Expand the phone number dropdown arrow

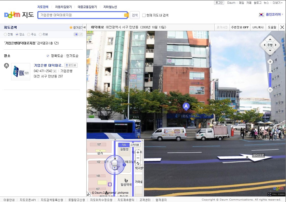coord(55,71)
